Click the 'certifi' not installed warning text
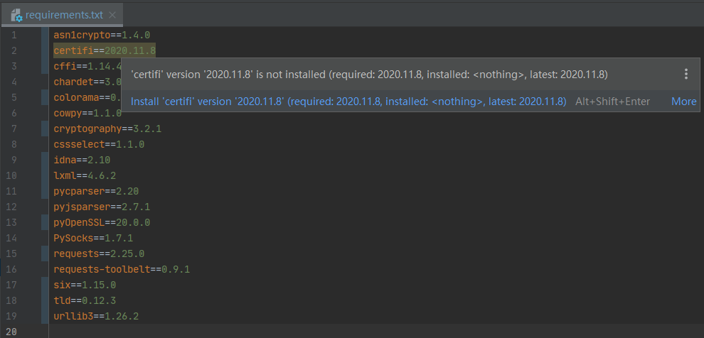Image resolution: width=704 pixels, height=338 pixels. [x=369, y=74]
